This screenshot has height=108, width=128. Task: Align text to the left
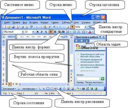(x=51, y=32)
